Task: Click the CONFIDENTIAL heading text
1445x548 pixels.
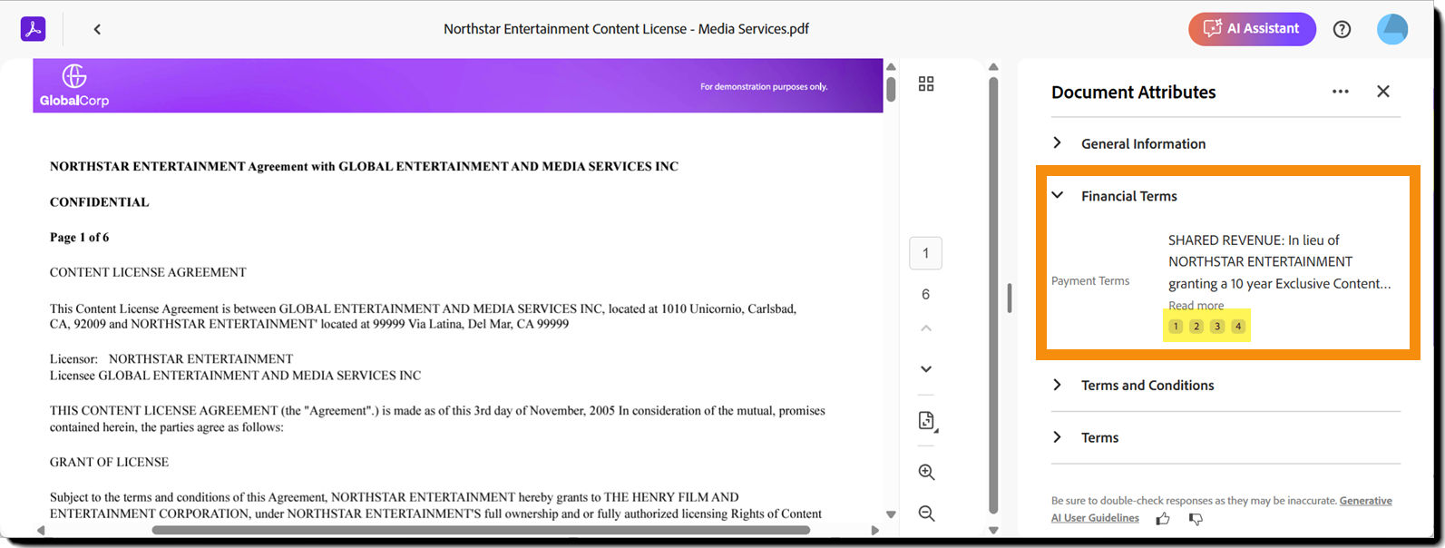Action: pos(100,202)
